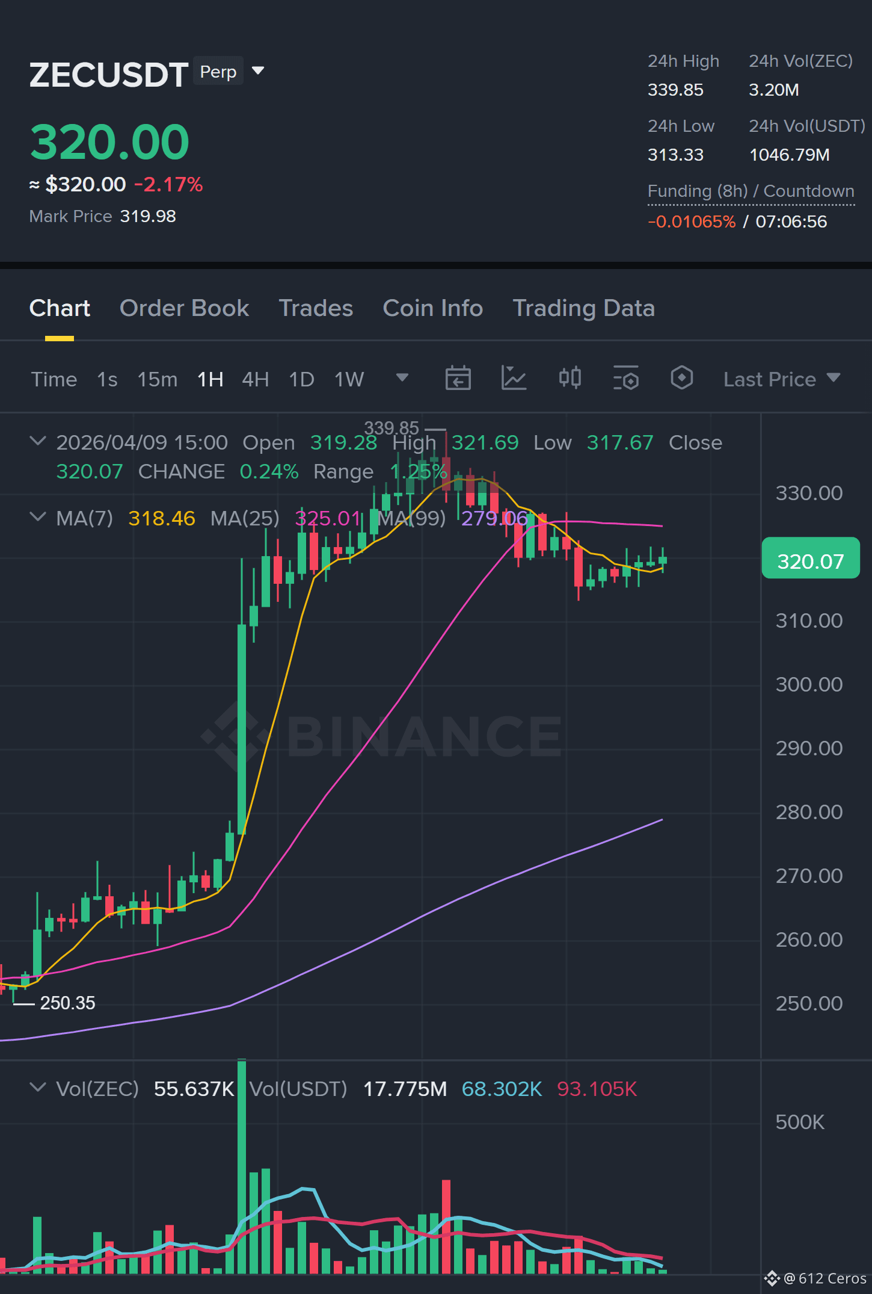Select the 1D timeframe
This screenshot has width=872, height=1294.
(x=301, y=379)
